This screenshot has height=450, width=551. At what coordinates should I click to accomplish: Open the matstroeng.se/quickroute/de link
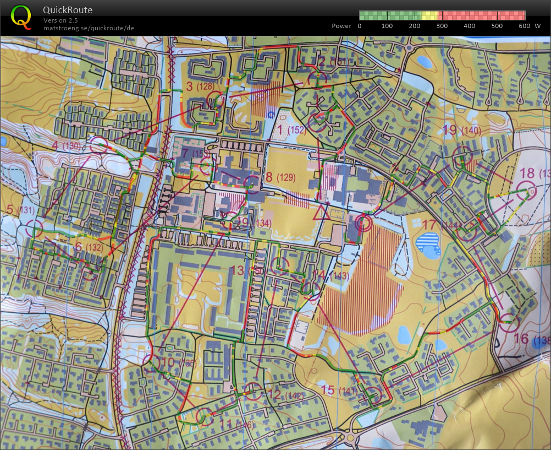pos(89,28)
